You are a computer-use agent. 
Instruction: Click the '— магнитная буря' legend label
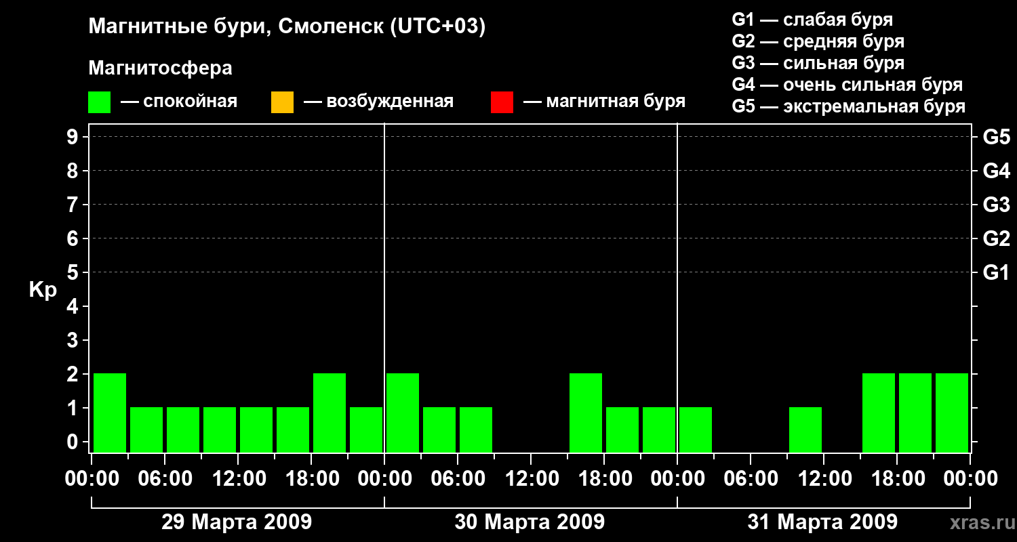click(x=605, y=102)
